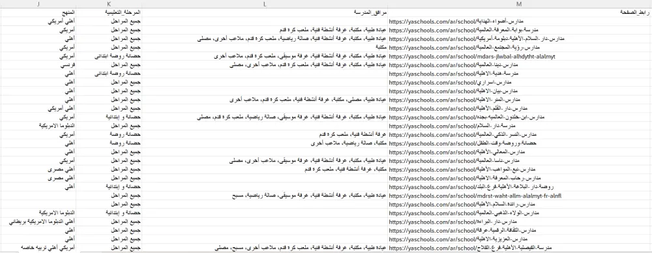Viewport: 652px width, 253px height.
Task: Select column K header
Action: 110,4
